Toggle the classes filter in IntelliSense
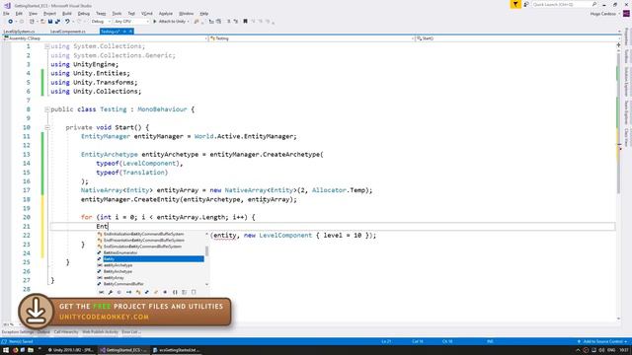Screen dimensions: 632x355 click(x=138, y=292)
